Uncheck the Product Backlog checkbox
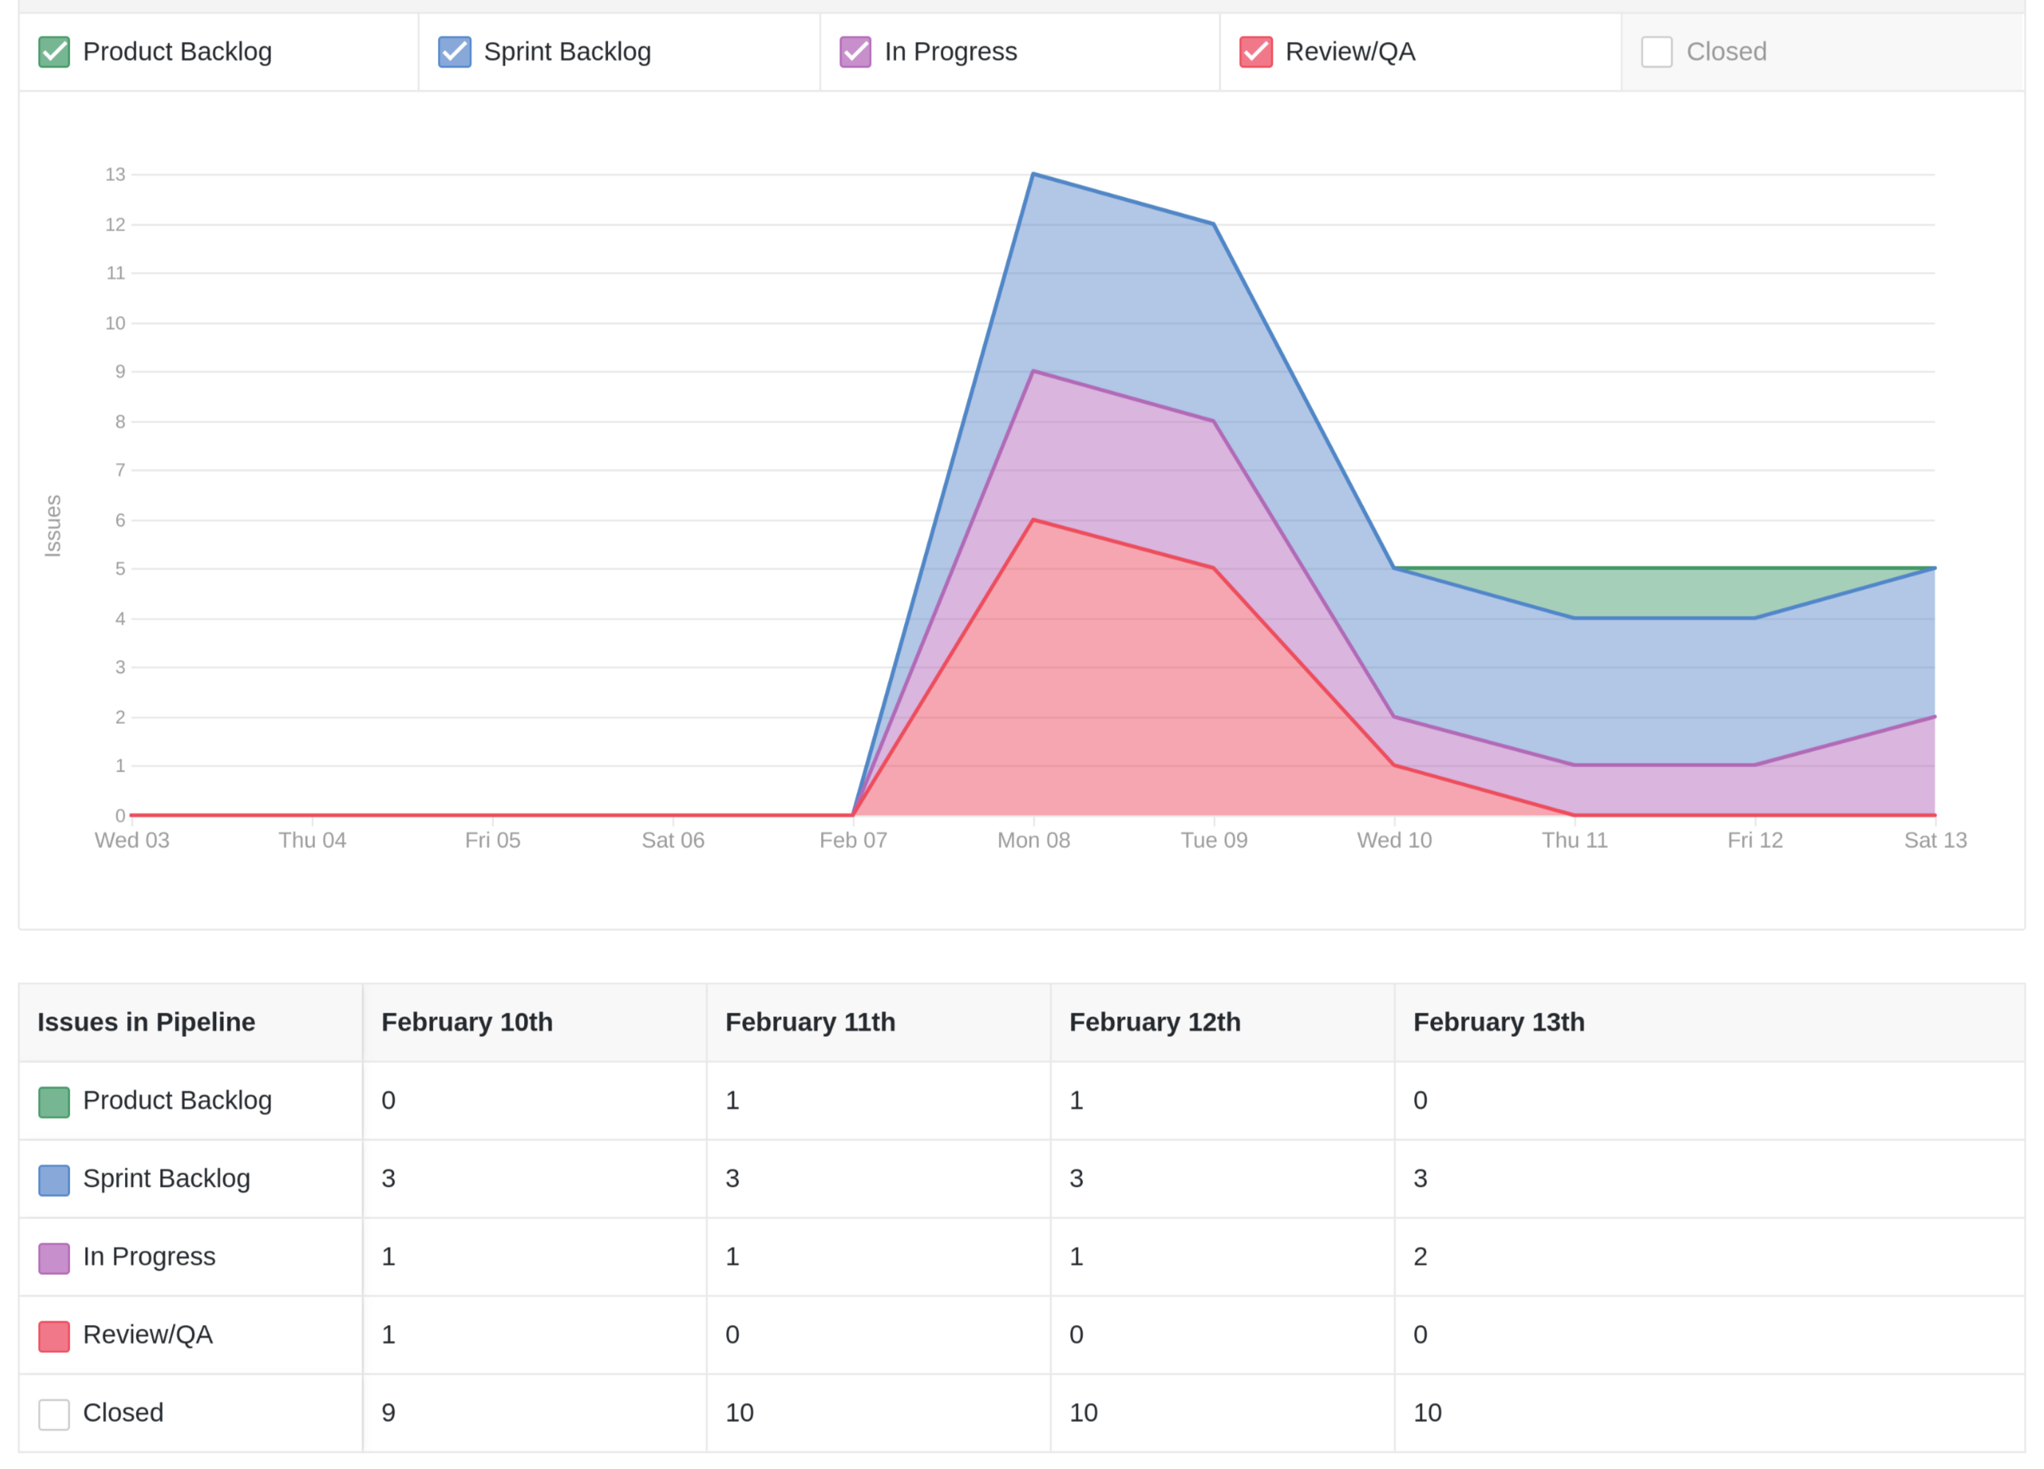This screenshot has height=1469, width=2044. tap(54, 52)
